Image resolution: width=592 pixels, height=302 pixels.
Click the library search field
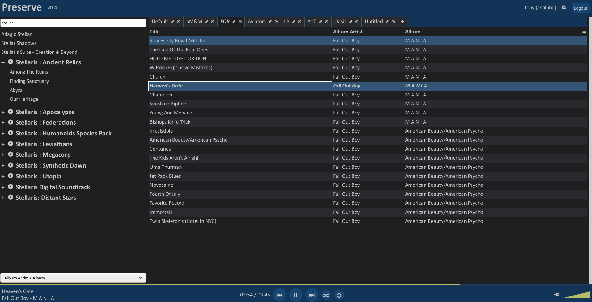tap(73, 23)
